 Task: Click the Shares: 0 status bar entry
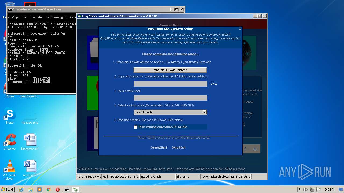click(188, 177)
